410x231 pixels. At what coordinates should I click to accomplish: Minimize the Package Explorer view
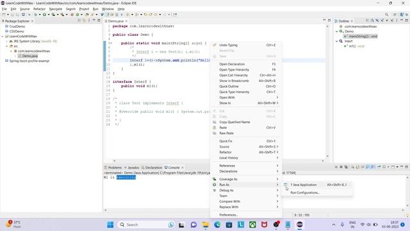94,21
